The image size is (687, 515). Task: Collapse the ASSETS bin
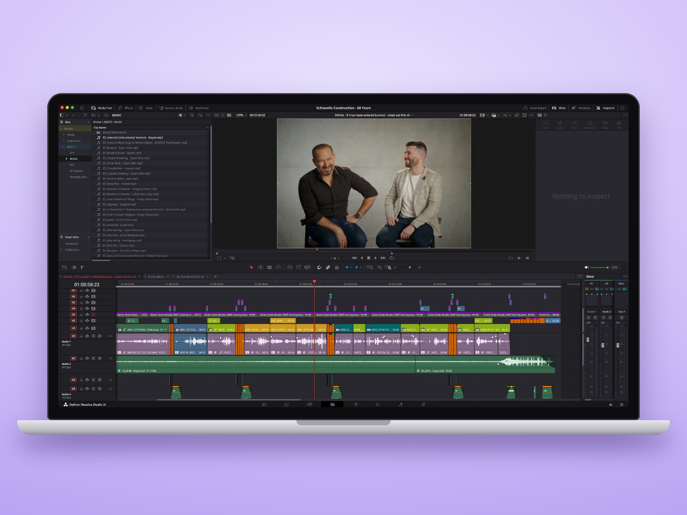pos(64,146)
